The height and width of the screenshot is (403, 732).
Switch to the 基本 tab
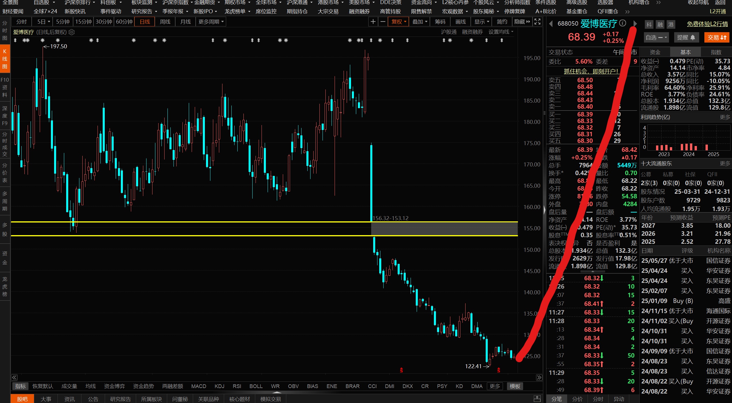coord(685,52)
